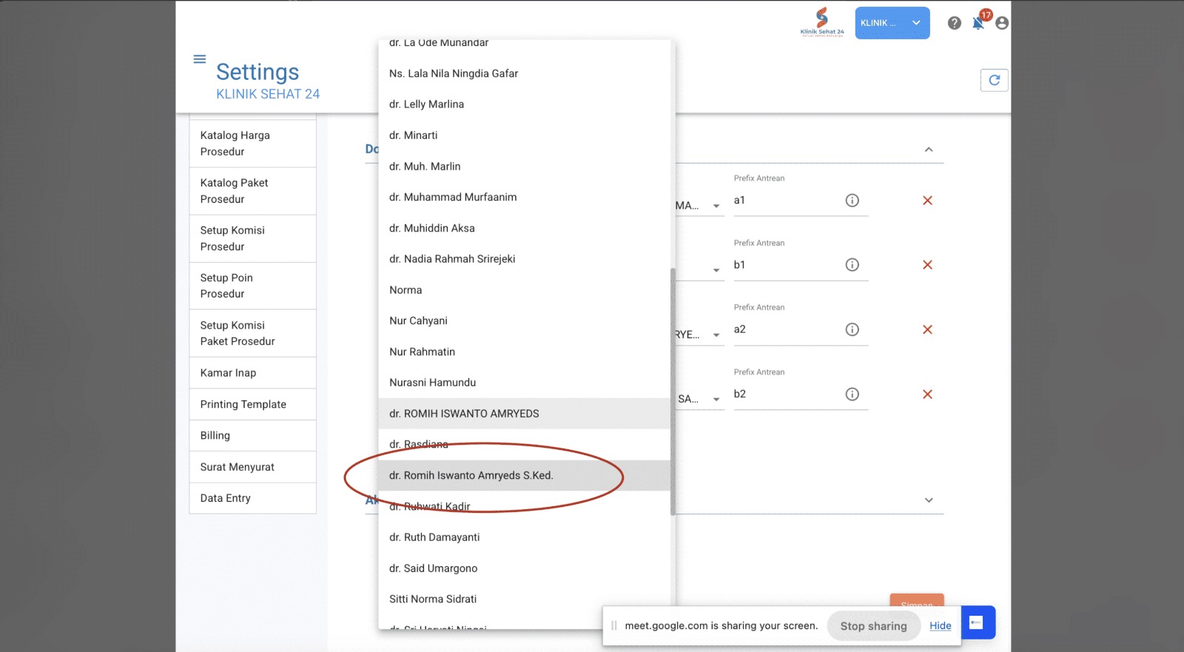Select dr. Romih Iswanto Amryeds S.Ked.
Screen dimensions: 1184x652
pos(471,476)
